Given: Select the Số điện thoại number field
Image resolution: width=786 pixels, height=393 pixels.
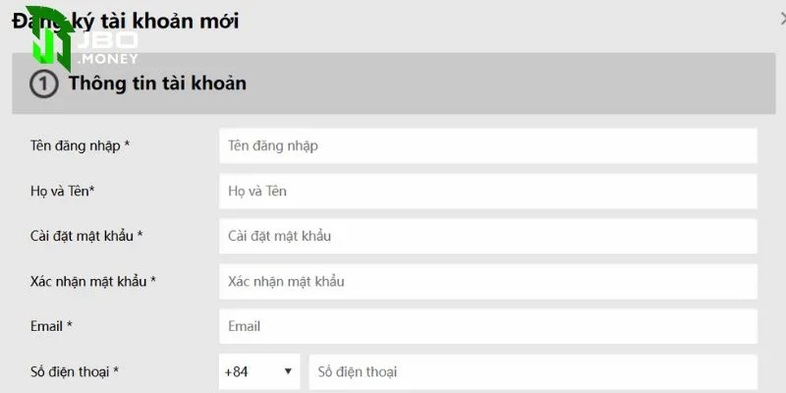Looking at the screenshot, I should (x=533, y=372).
